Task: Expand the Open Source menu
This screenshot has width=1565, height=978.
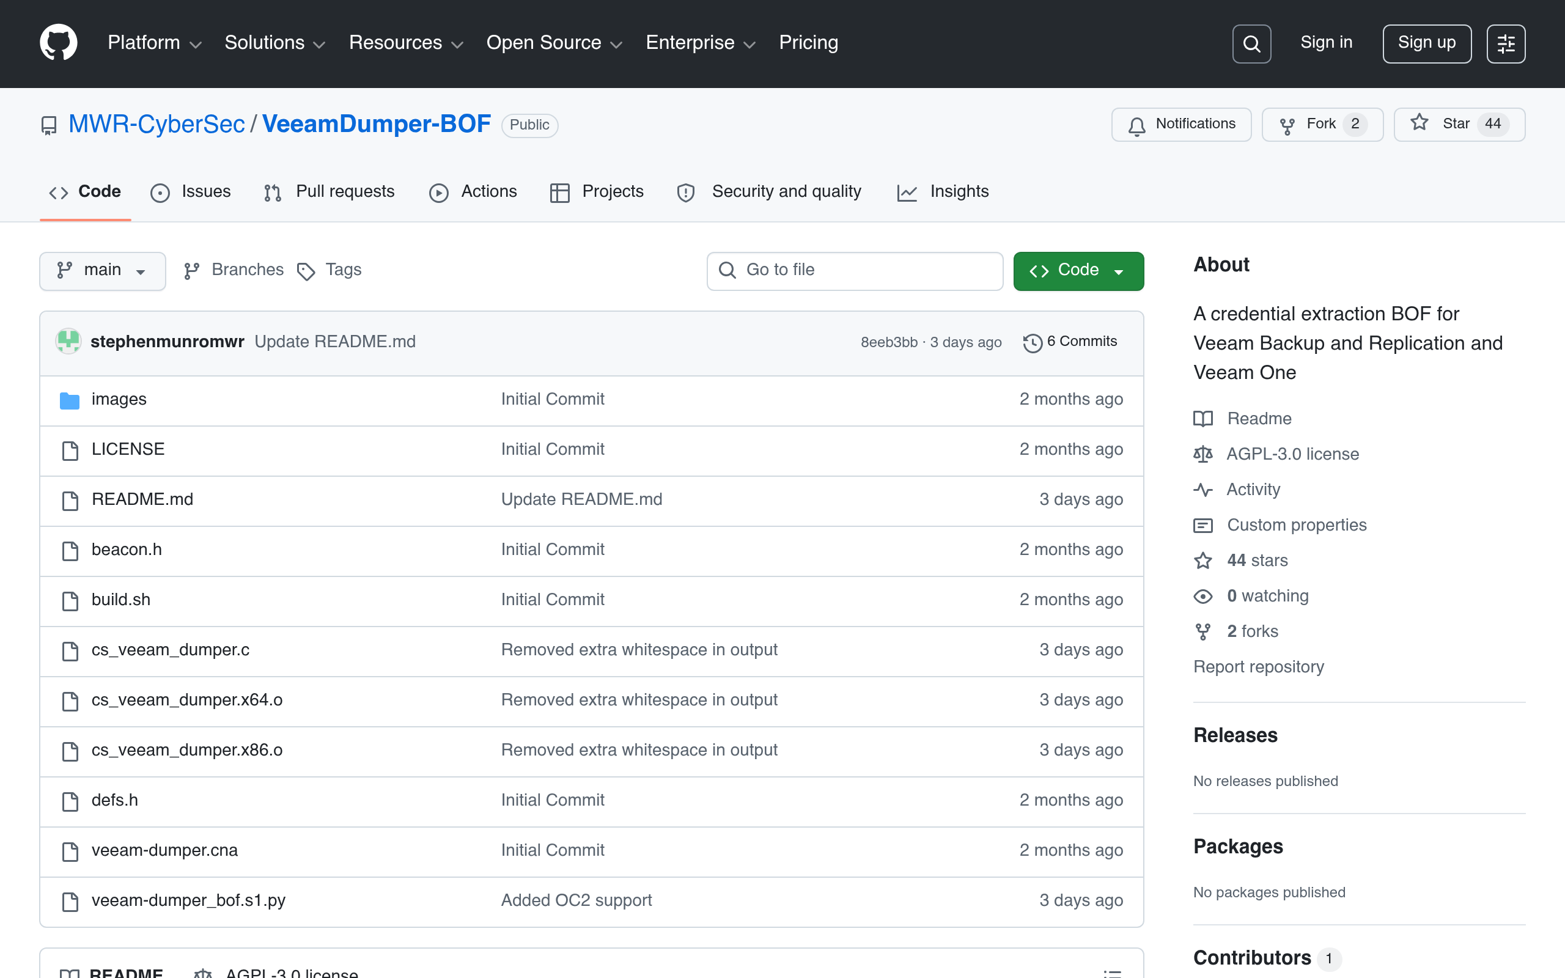Action: pos(554,43)
